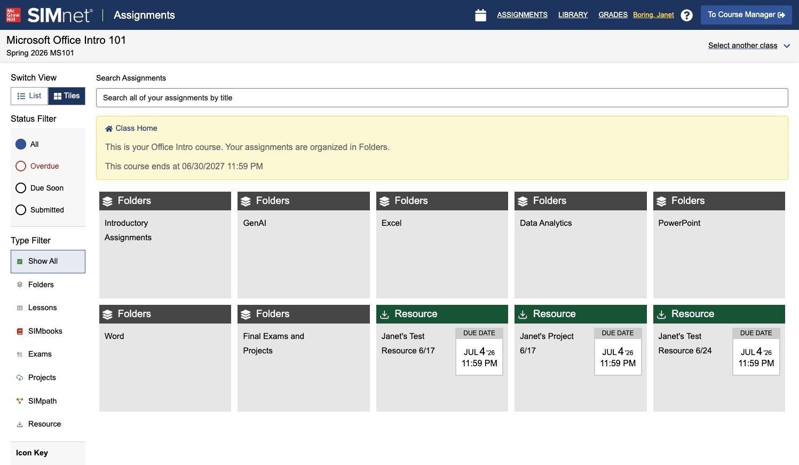
Task: Click the Class Home link
Action: pos(131,129)
